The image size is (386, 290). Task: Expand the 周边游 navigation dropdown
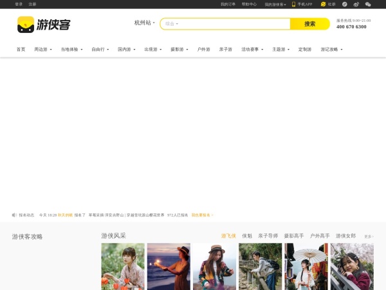pyautogui.click(x=44, y=49)
